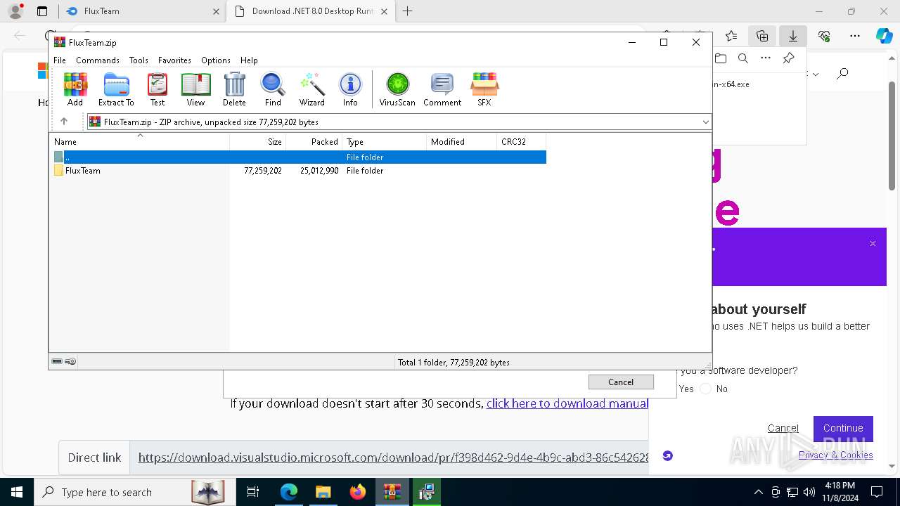Open File Explorer from taskbar
The height and width of the screenshot is (506, 900).
pyautogui.click(x=323, y=492)
